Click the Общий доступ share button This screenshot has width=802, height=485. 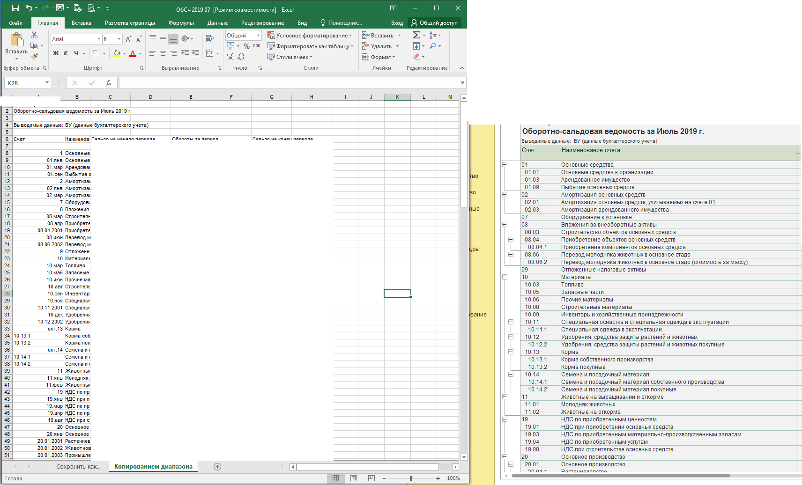[434, 23]
